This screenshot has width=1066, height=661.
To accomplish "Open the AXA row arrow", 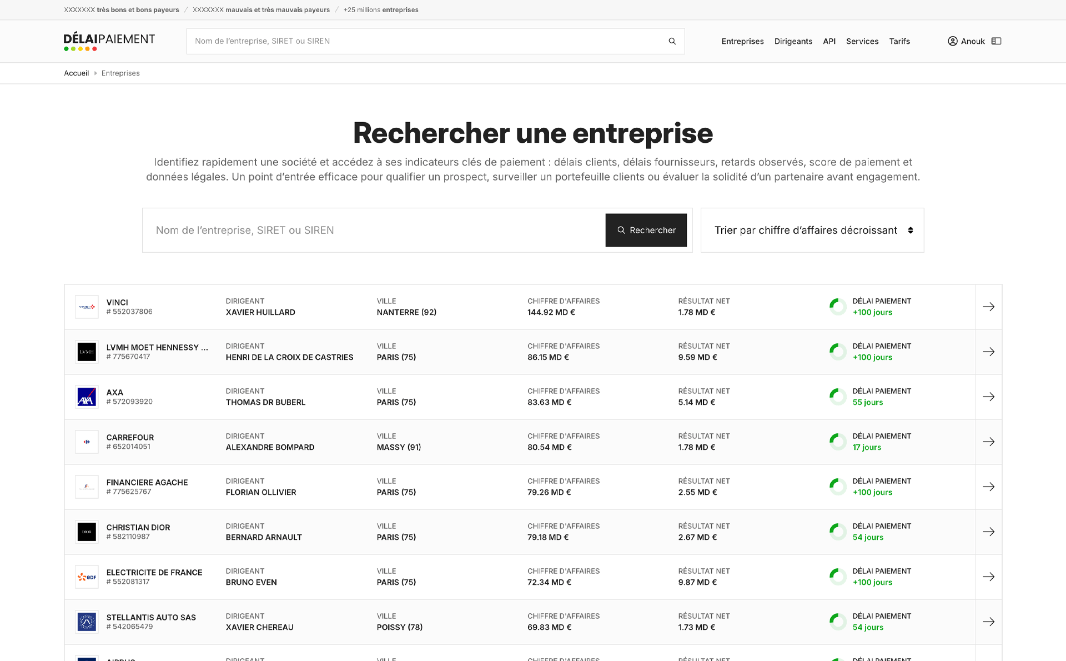I will [988, 397].
